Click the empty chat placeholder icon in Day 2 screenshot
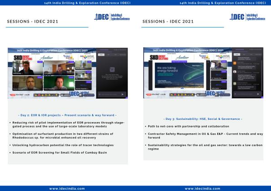 pos(112,70)
